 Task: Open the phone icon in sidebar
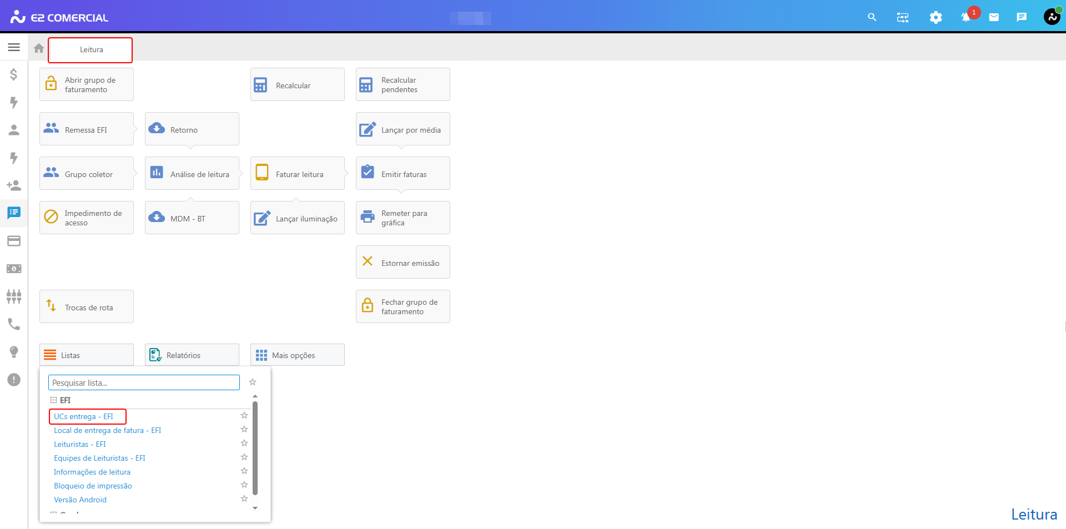click(x=14, y=324)
